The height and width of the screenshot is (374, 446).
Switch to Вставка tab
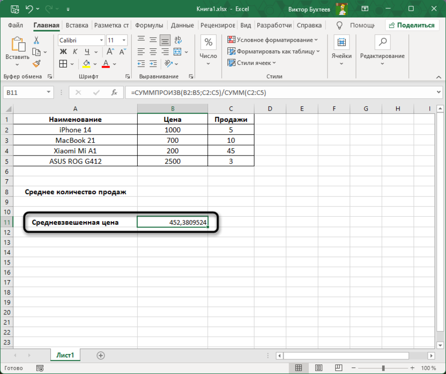coord(77,25)
